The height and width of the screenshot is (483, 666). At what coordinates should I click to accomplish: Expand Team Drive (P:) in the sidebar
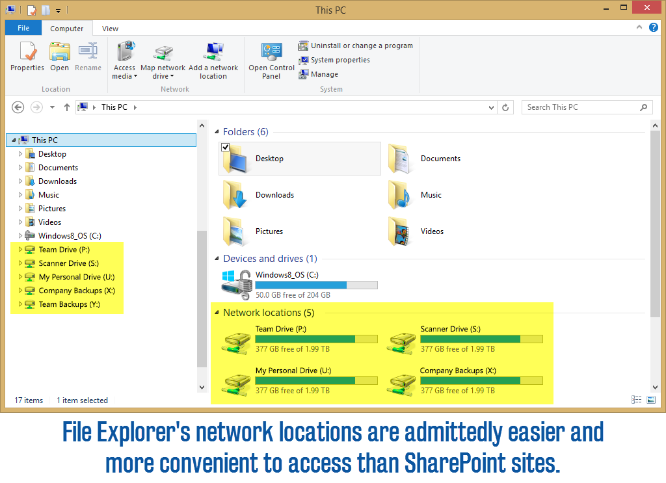(20, 249)
